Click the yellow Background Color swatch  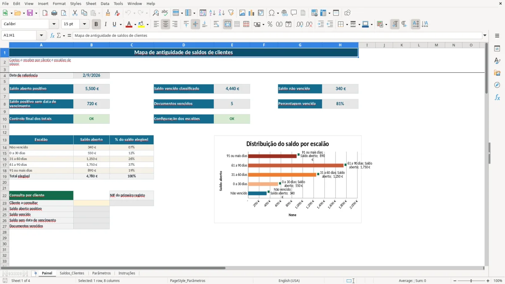[x=141, y=24]
